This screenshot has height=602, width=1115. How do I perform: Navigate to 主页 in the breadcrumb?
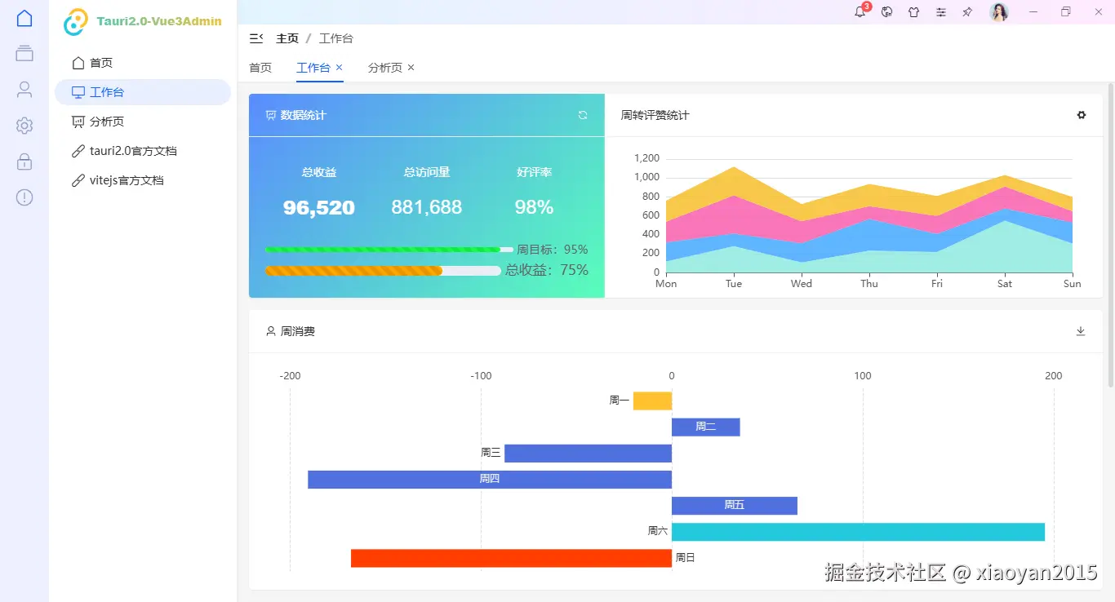coord(287,38)
